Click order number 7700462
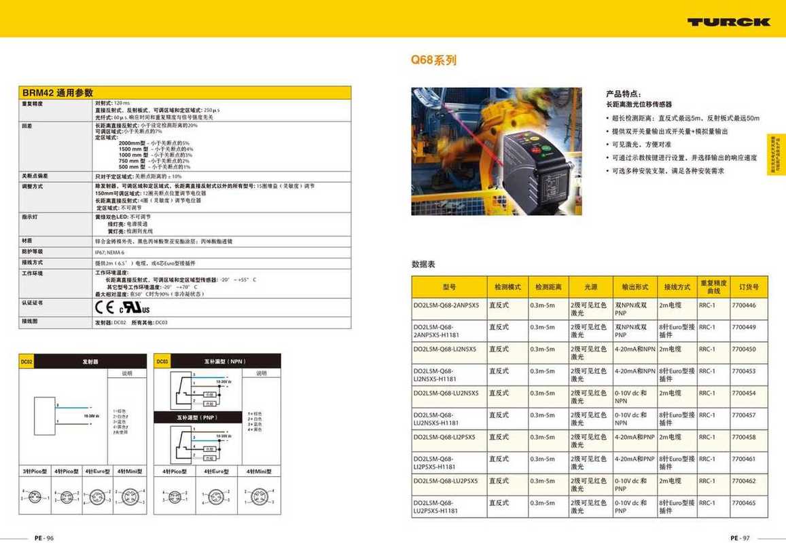The image size is (786, 555). 743,481
